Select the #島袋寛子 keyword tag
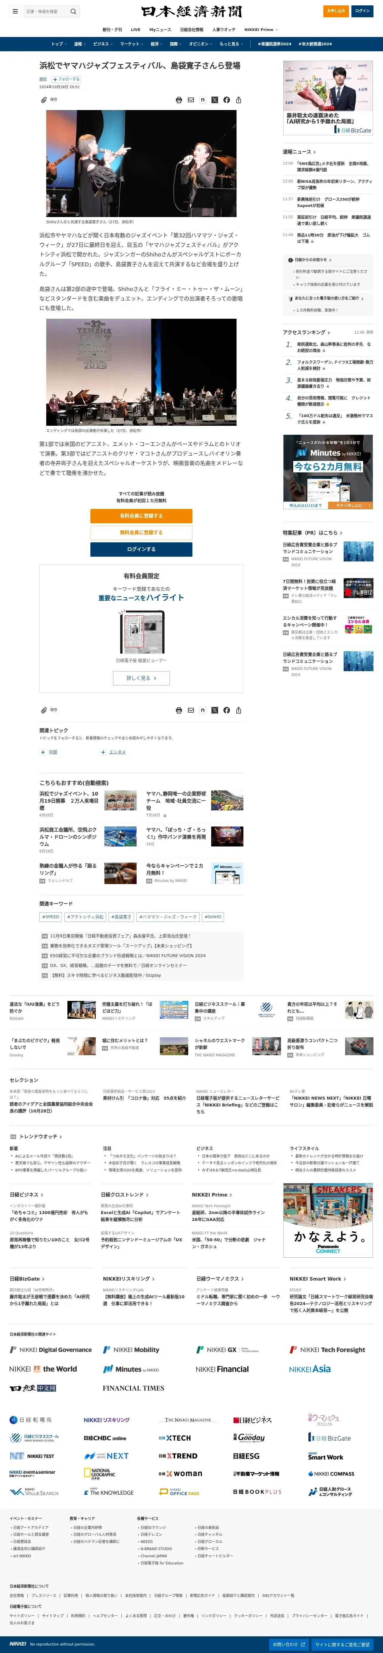The width and height of the screenshot is (383, 1653). coord(121,917)
